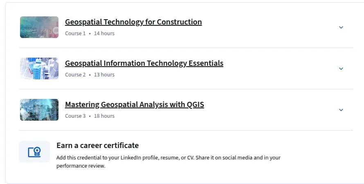Click the "18 hours" duration text
This screenshot has height=184, width=364.
pyautogui.click(x=104, y=116)
